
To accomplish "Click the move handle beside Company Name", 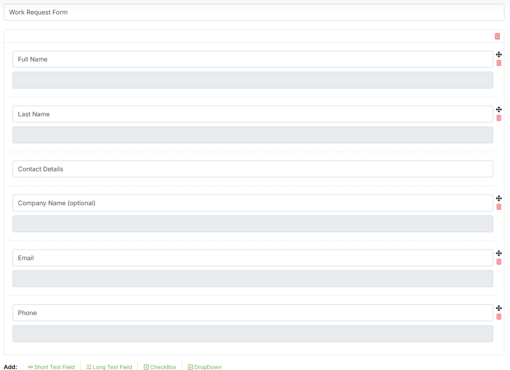I will tap(499, 198).
